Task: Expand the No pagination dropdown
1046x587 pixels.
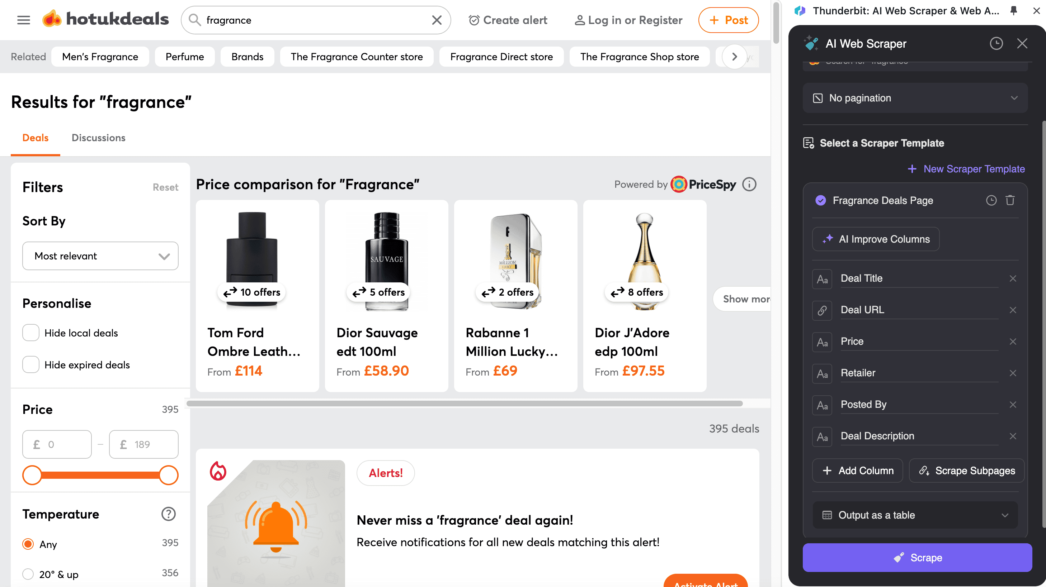Action: 915,98
